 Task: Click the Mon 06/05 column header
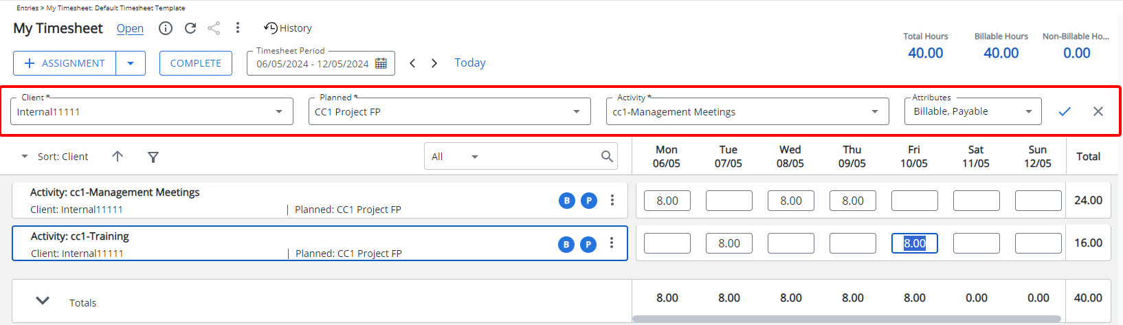[x=667, y=157]
